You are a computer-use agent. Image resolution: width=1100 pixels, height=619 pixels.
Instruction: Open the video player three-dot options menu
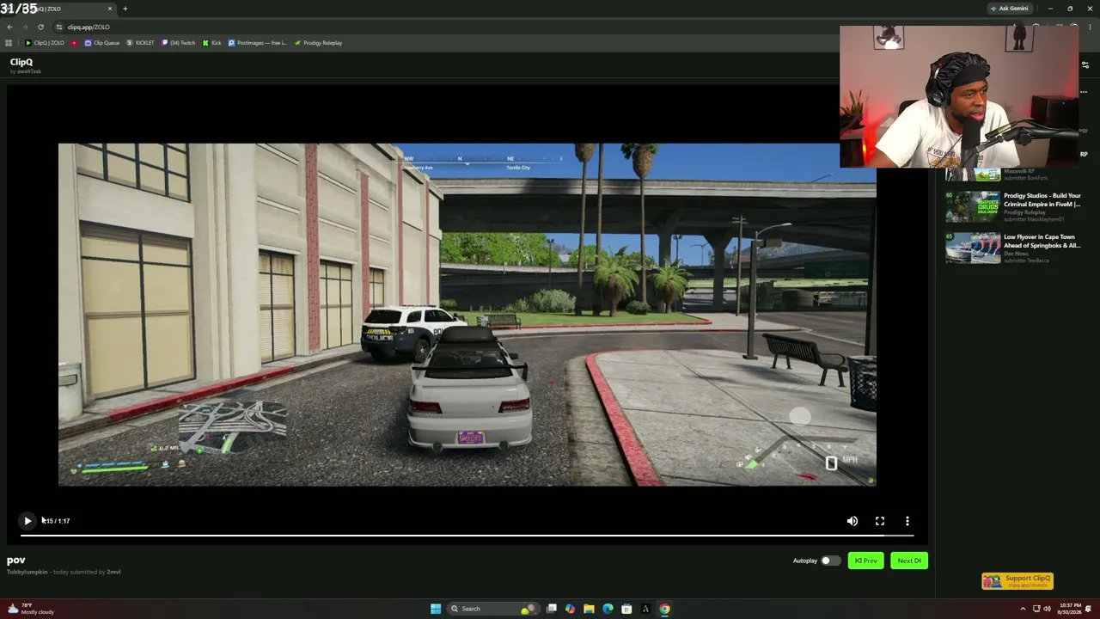[x=907, y=521]
